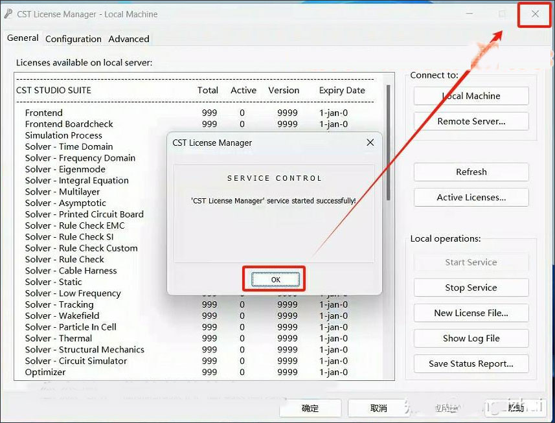The image size is (555, 423).
Task: Refresh the license list
Action: [x=471, y=172]
